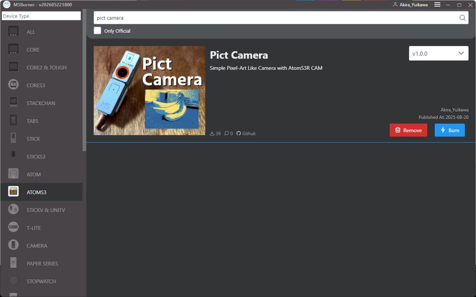Click the Published At date text
The width and height of the screenshot is (476, 297).
(x=443, y=117)
